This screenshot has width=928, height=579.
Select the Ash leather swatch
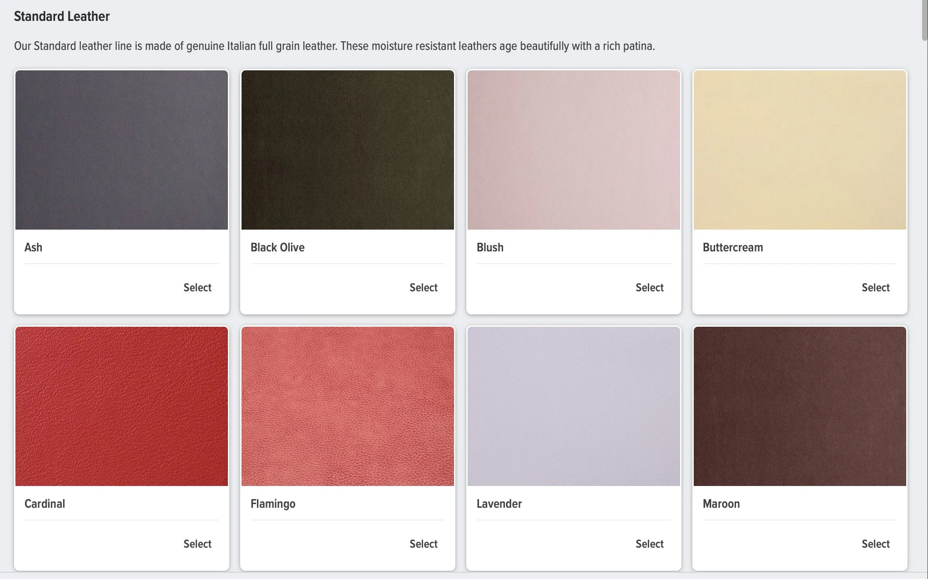pyautogui.click(x=197, y=287)
